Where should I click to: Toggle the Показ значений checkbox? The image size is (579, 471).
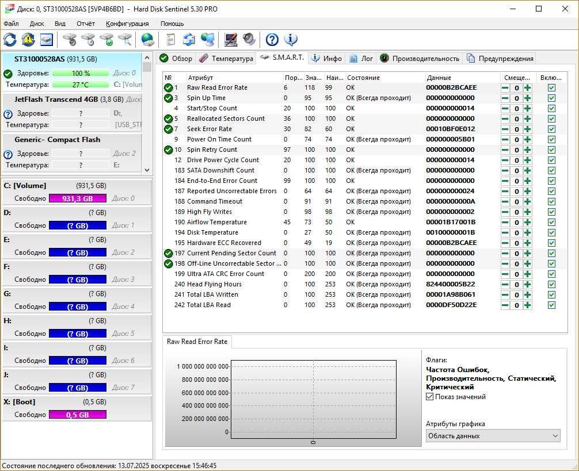point(429,396)
